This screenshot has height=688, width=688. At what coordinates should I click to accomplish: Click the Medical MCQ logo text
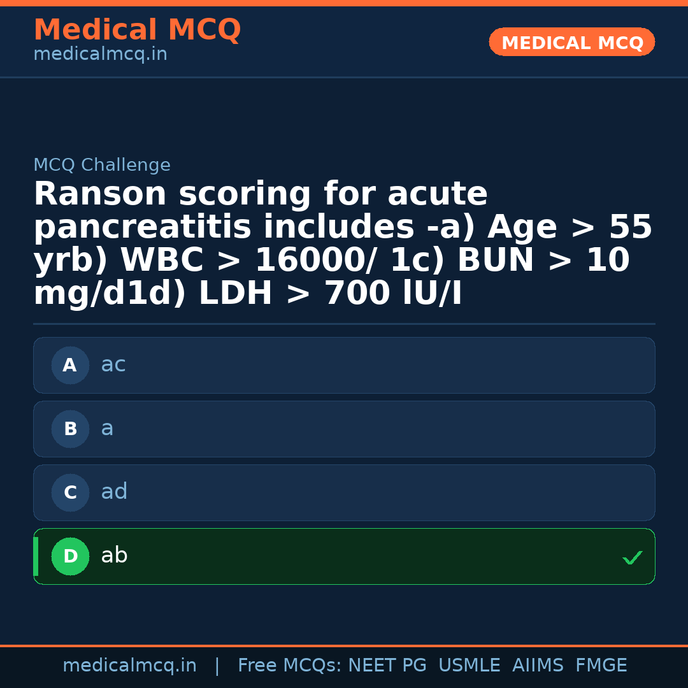pyautogui.click(x=137, y=30)
